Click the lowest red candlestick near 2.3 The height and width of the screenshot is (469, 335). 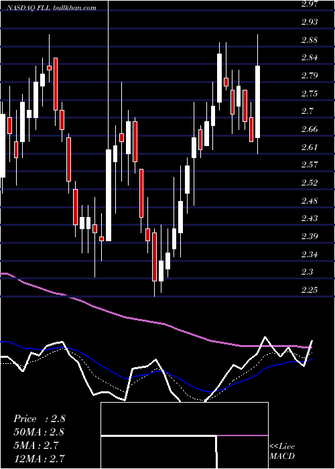pos(154,257)
